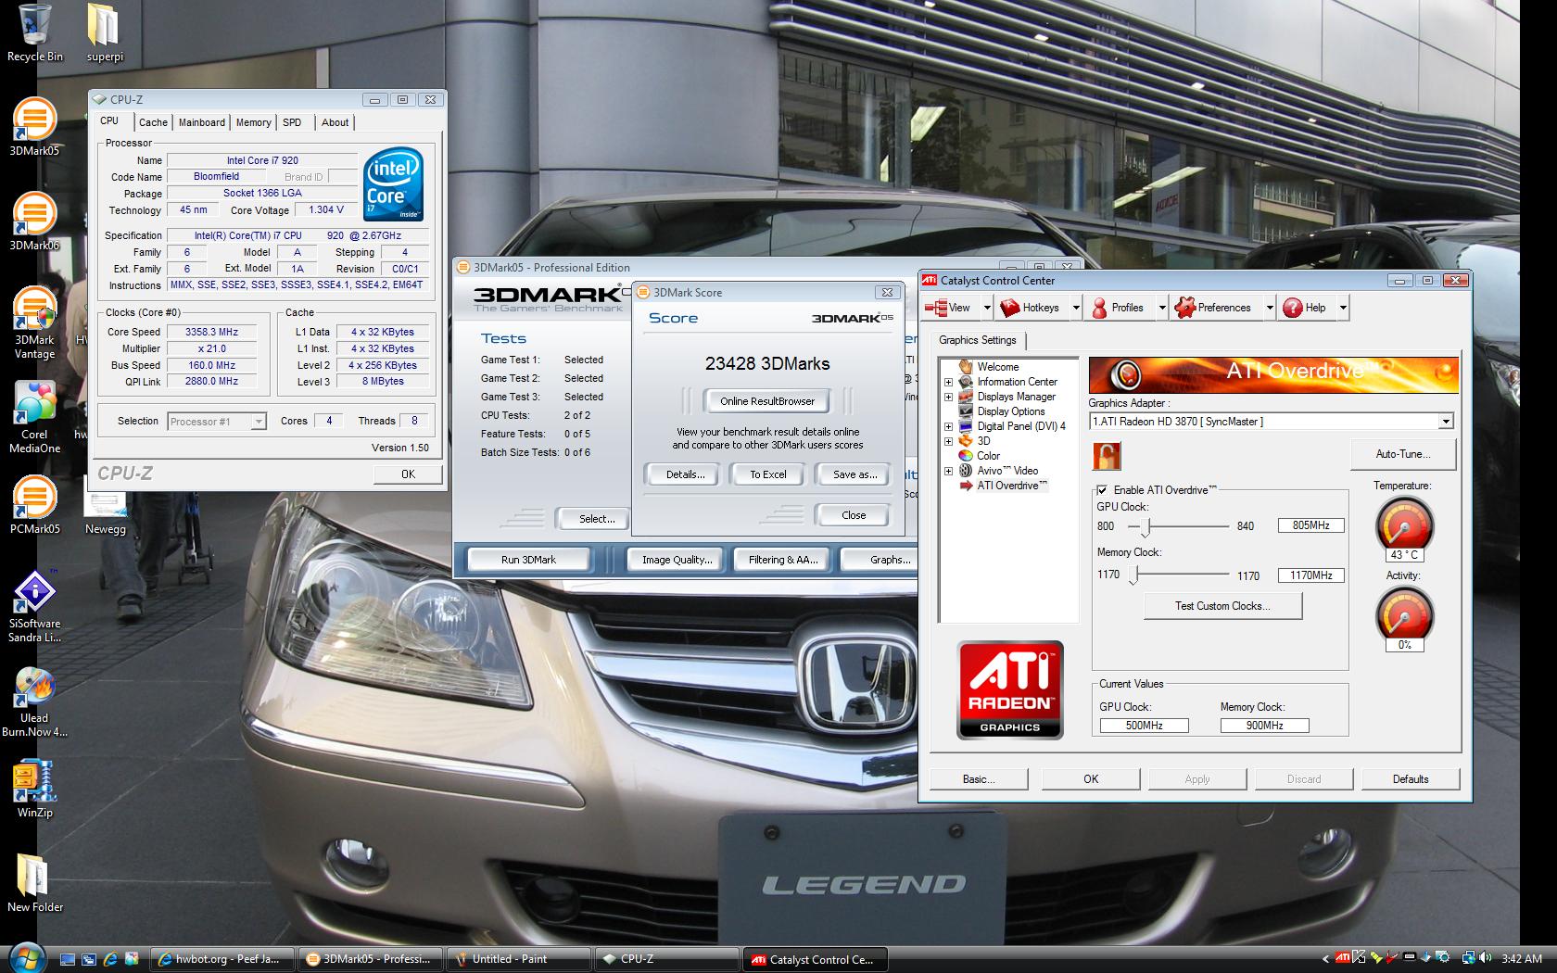Click the Intel Core i7 logo in CPU-Z
1557x973 pixels.
pyautogui.click(x=394, y=183)
